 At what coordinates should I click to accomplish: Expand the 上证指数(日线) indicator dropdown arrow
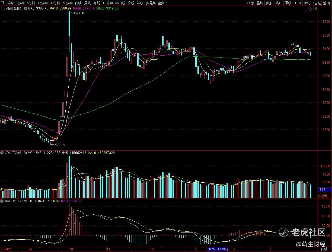click(x=26, y=8)
